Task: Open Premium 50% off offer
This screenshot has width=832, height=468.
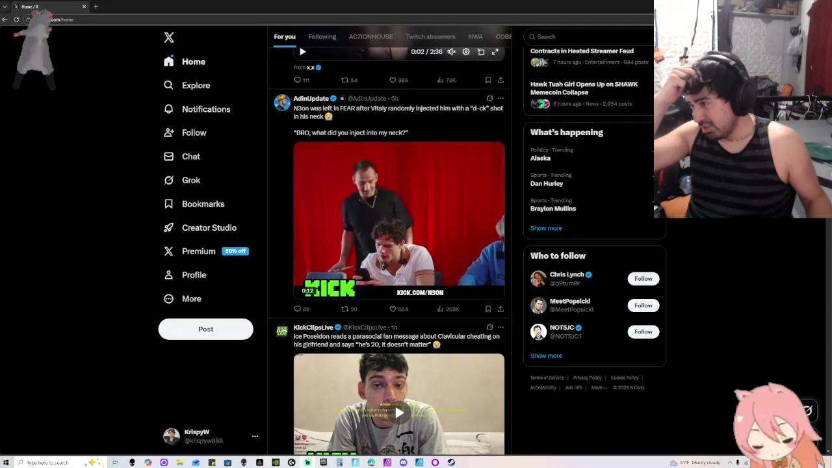Action: pos(205,252)
